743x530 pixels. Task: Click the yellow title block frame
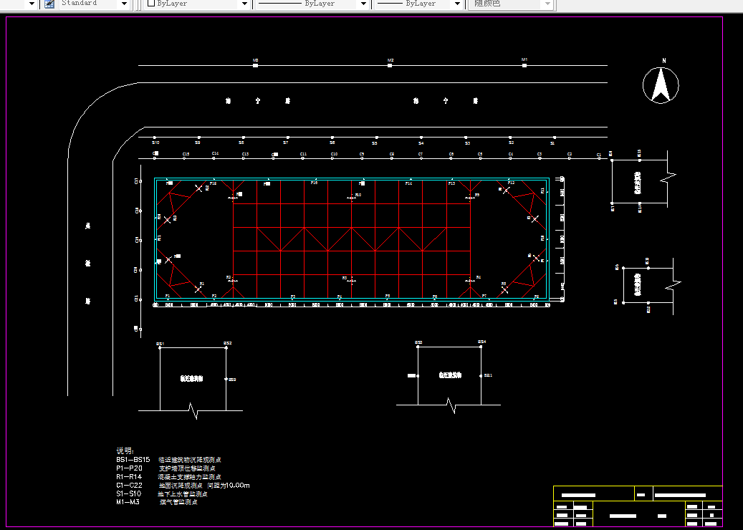(638, 506)
